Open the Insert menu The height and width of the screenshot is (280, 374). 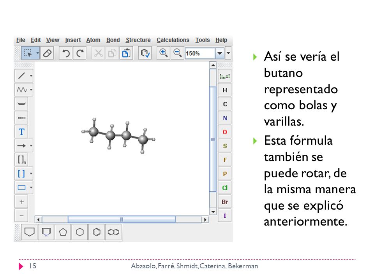pyautogui.click(x=73, y=40)
